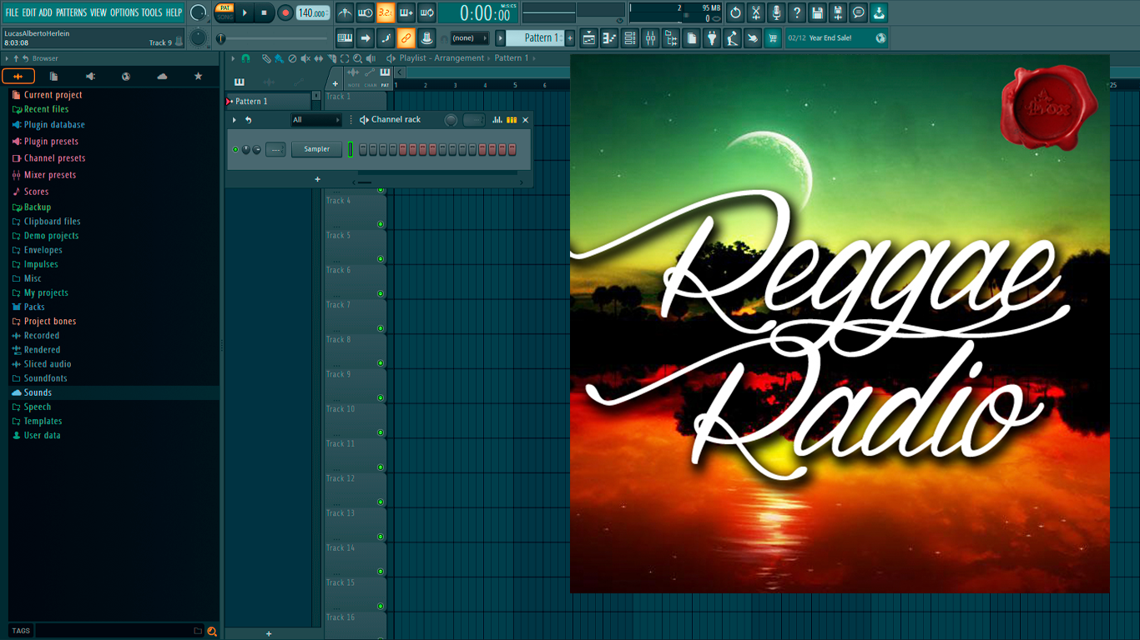Open the news globe icon
This screenshot has height=640, width=1140.
[880, 37]
